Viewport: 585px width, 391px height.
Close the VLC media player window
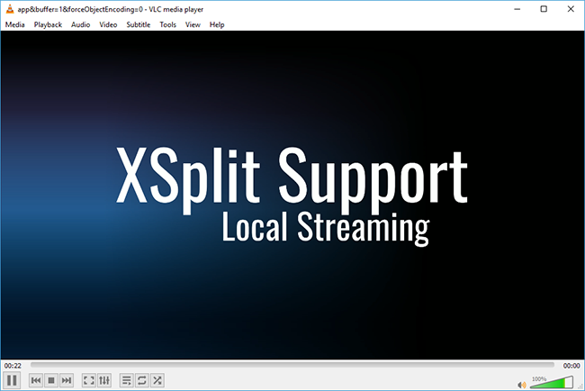click(x=571, y=9)
